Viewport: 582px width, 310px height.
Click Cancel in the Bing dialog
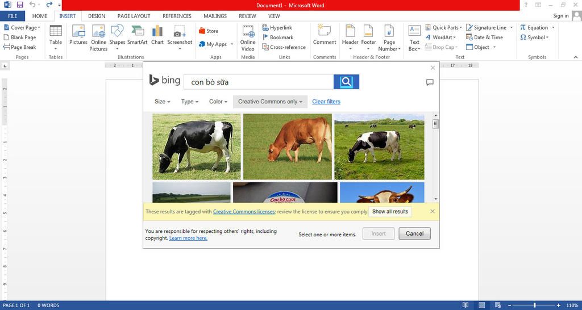tap(414, 233)
